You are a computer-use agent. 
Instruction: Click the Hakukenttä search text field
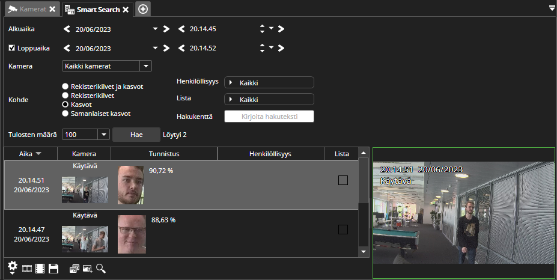point(269,117)
